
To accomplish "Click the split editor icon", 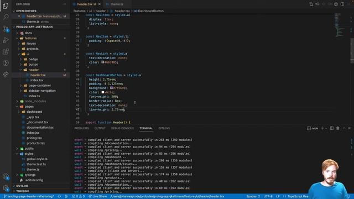I will click(x=342, y=4).
